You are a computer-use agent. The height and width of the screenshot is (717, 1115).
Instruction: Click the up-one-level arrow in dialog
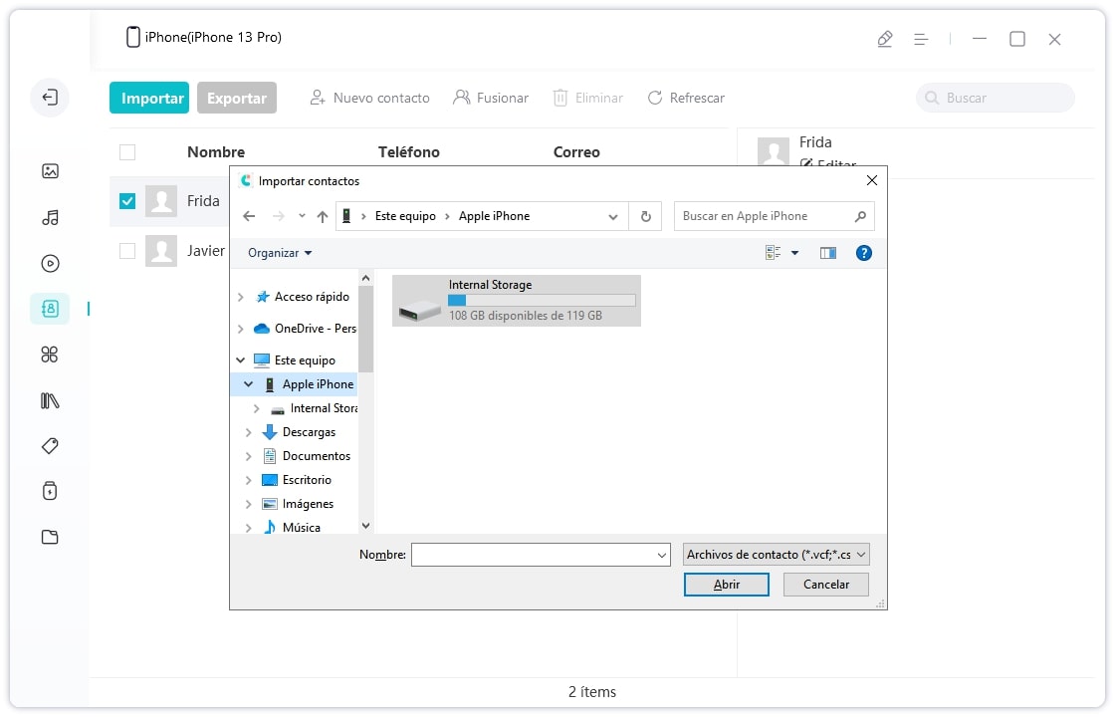322,216
